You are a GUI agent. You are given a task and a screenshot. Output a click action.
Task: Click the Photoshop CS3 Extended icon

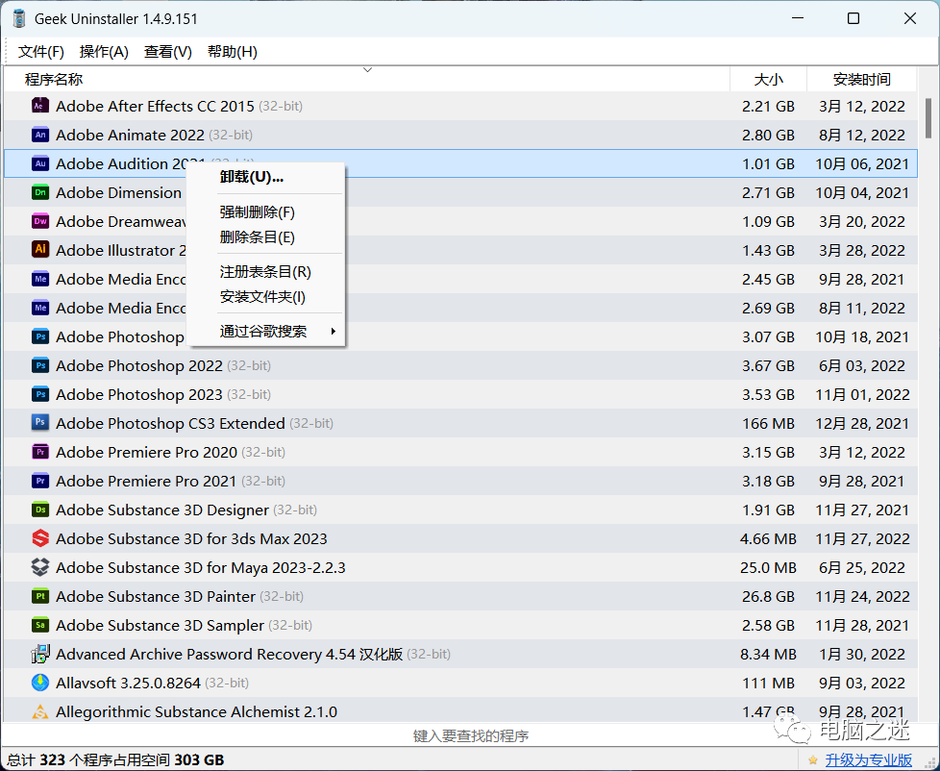pyautogui.click(x=40, y=423)
